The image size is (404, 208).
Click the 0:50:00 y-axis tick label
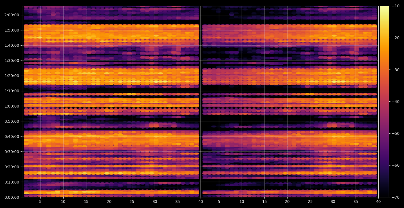11,121
